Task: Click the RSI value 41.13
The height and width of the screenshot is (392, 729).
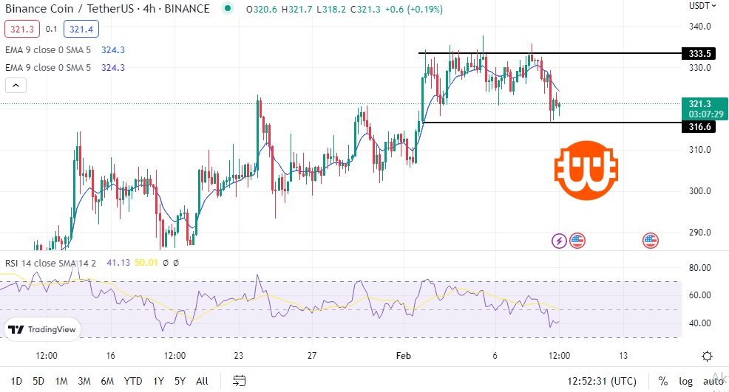Action: coord(118,263)
